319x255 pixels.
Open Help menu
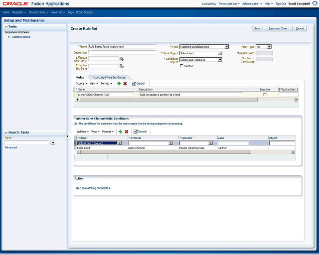pos(269,3)
